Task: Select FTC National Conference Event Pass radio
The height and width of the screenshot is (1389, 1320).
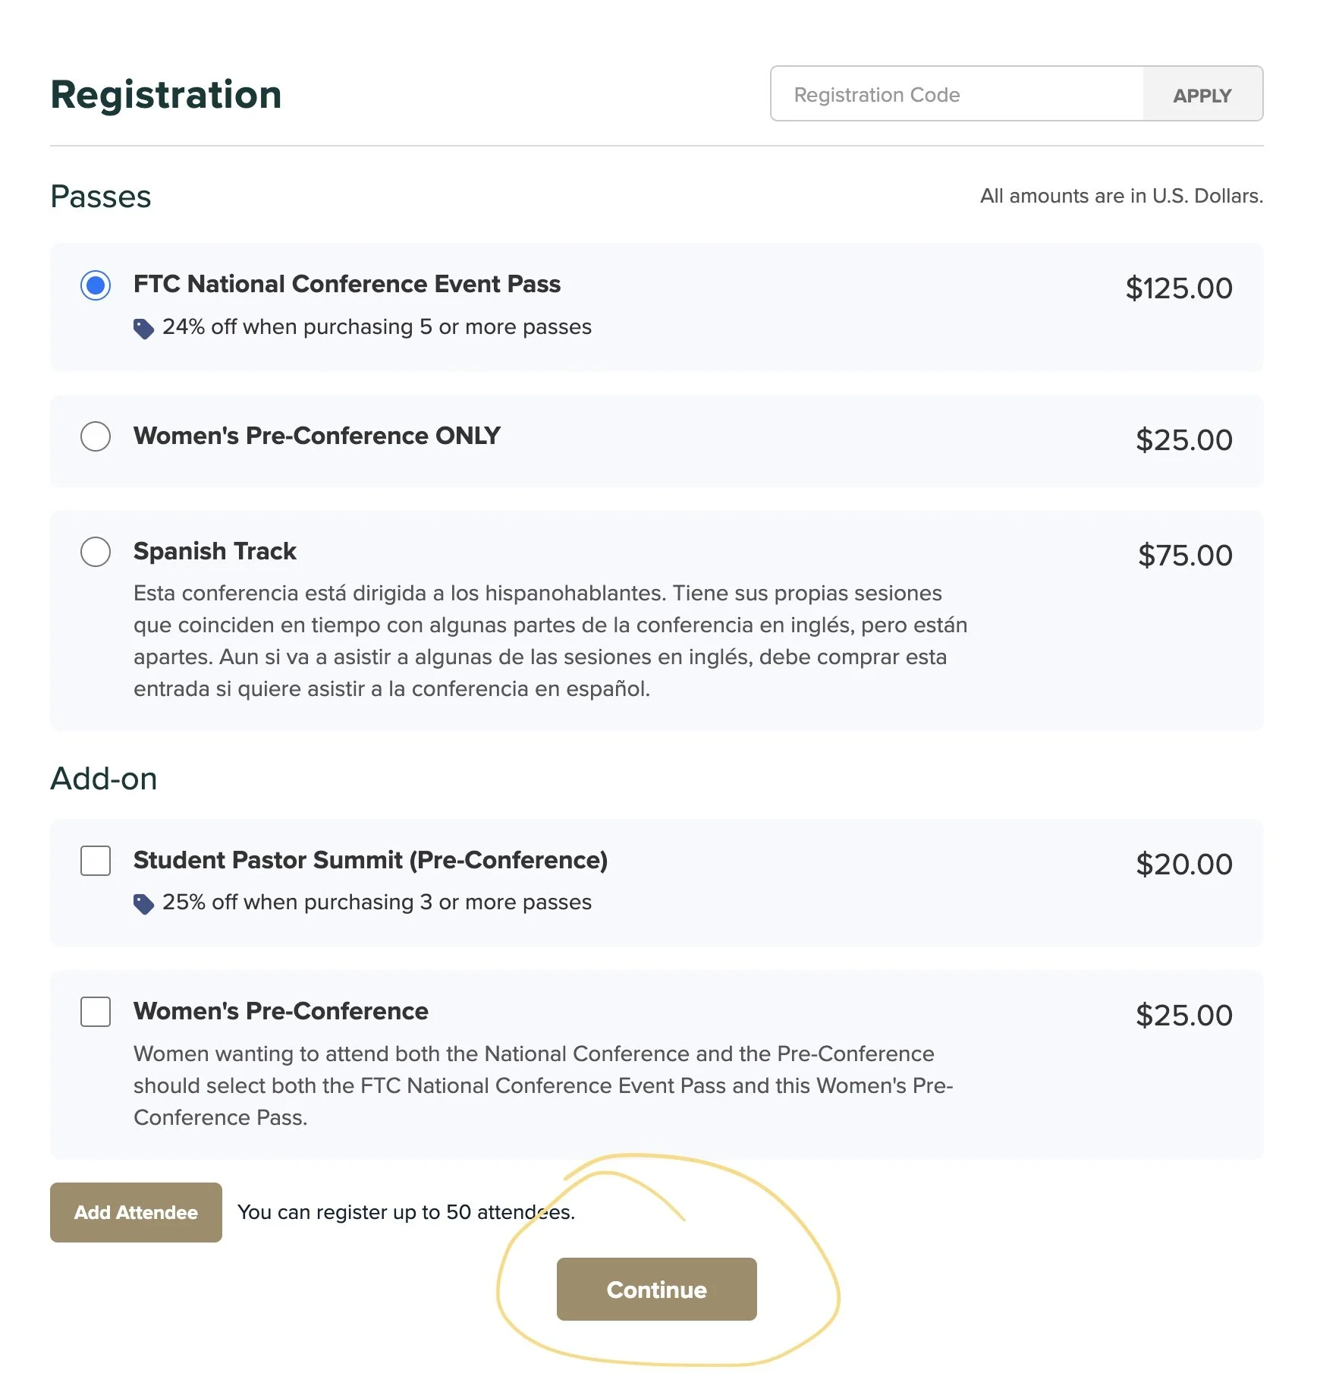Action: [x=96, y=285]
